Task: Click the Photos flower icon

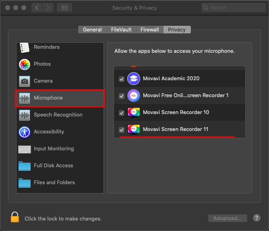Action: pyautogui.click(x=25, y=65)
